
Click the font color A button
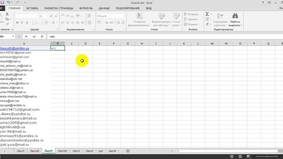click(x=54, y=23)
